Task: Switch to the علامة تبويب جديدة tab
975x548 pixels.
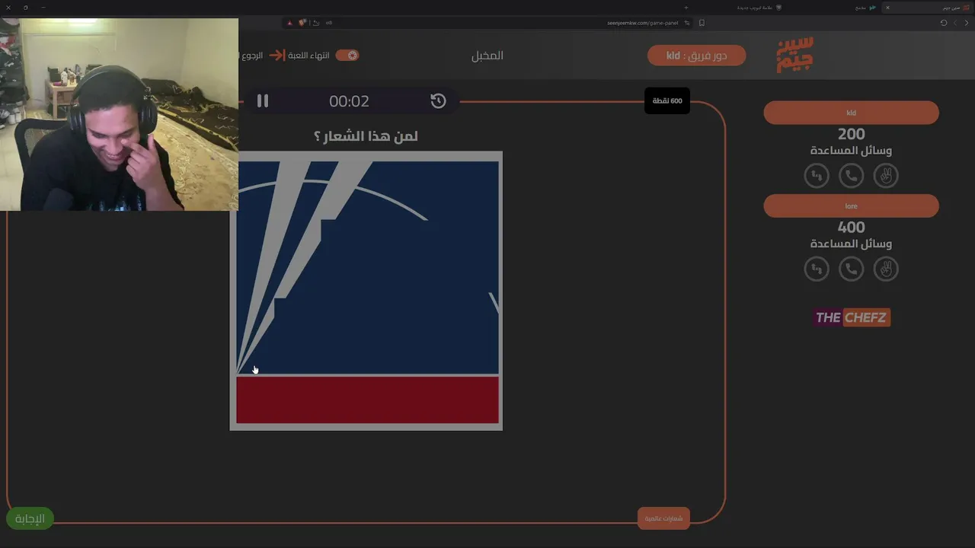Action: (x=759, y=8)
